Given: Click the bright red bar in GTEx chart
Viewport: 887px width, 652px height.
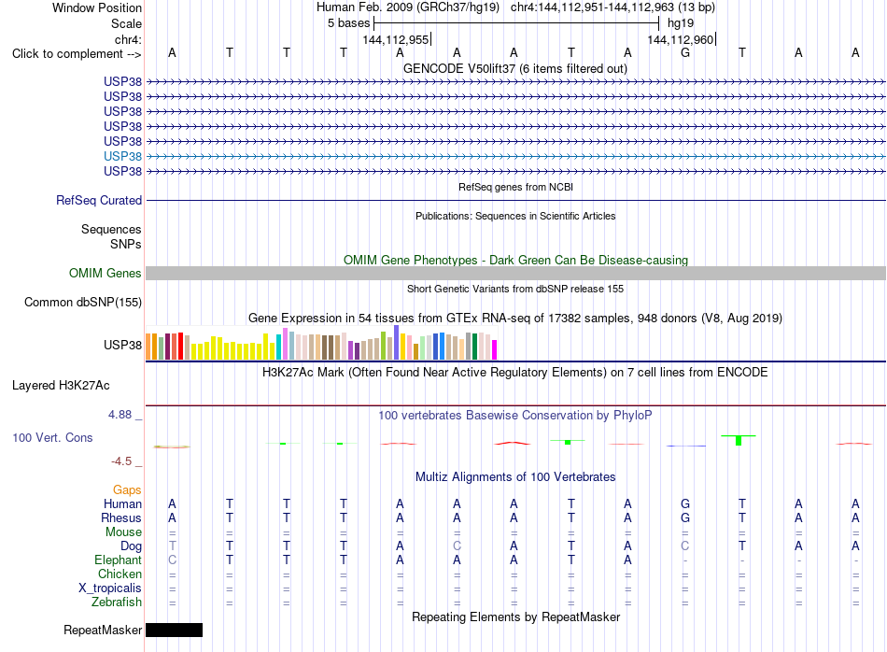Looking at the screenshot, I should coord(180,347).
